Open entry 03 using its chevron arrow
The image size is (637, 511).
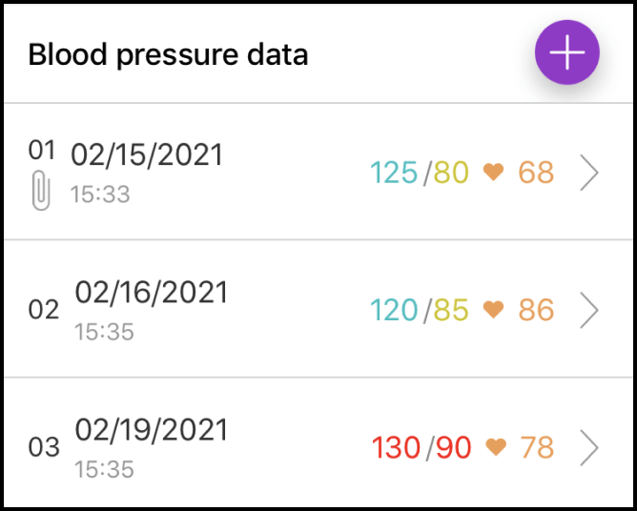pyautogui.click(x=589, y=446)
